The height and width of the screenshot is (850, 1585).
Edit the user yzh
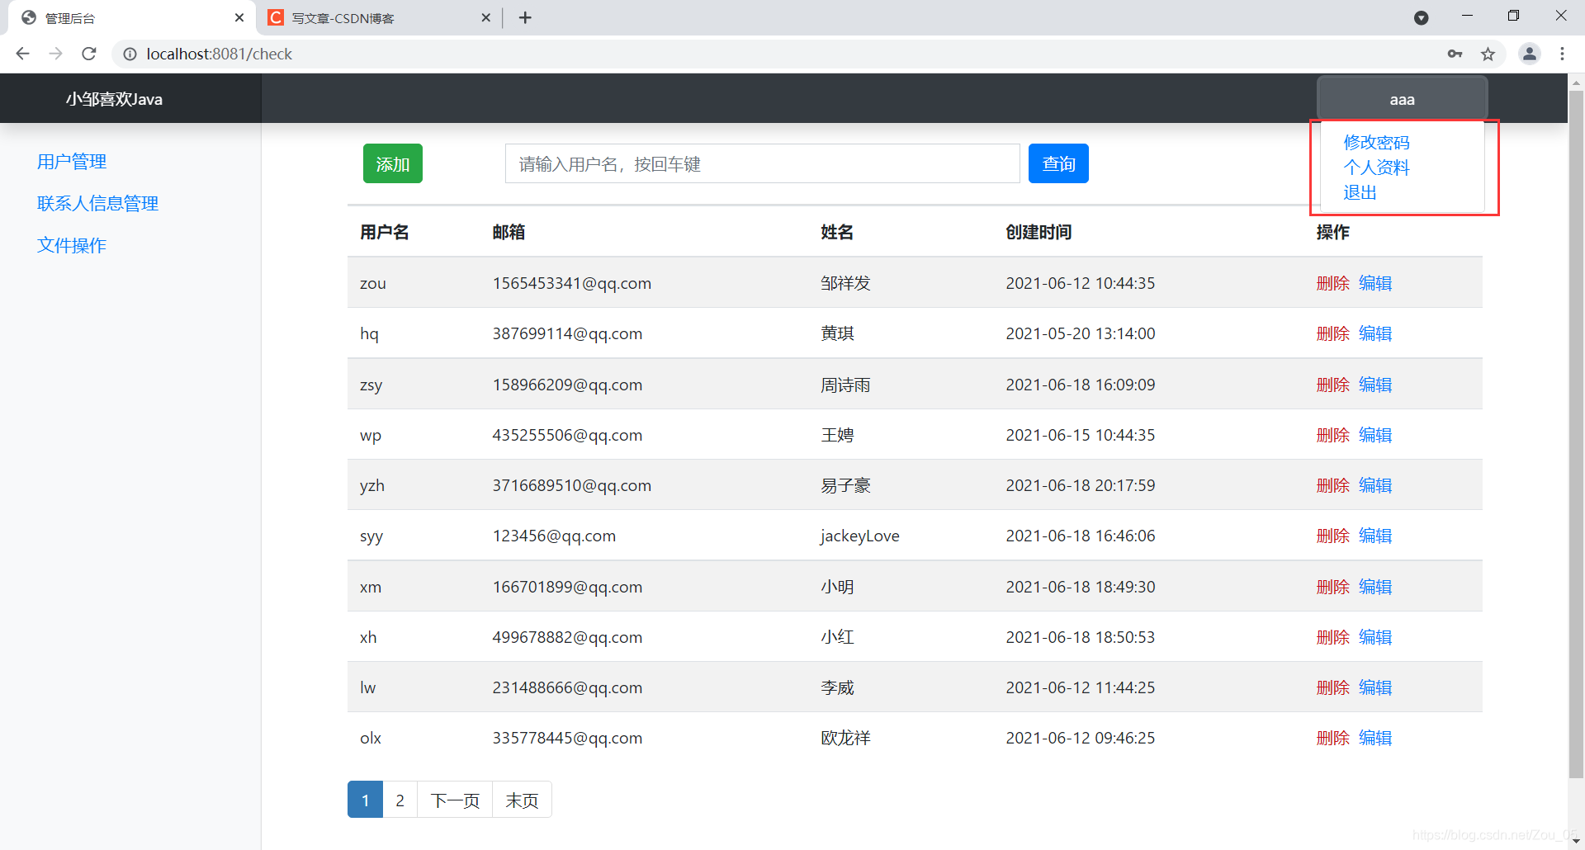click(x=1375, y=485)
